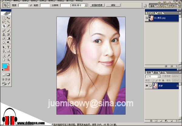Click the 清除 button
182x126 pixels.
113,5
